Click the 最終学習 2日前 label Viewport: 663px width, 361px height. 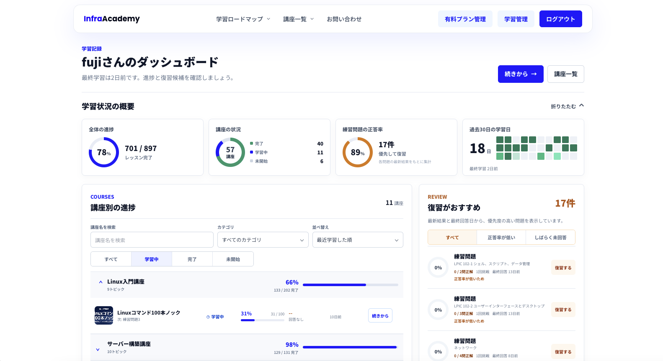click(484, 169)
